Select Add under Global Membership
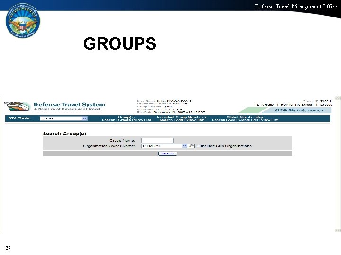The width and height of the screenshot is (341, 255). 232,120
